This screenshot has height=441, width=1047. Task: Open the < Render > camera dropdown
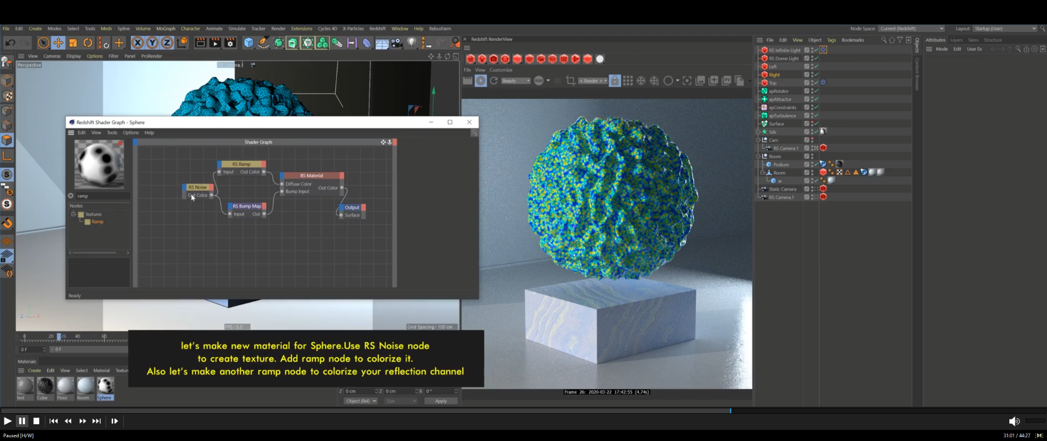point(593,81)
